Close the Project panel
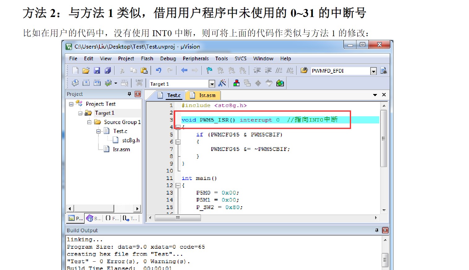 tap(138, 94)
